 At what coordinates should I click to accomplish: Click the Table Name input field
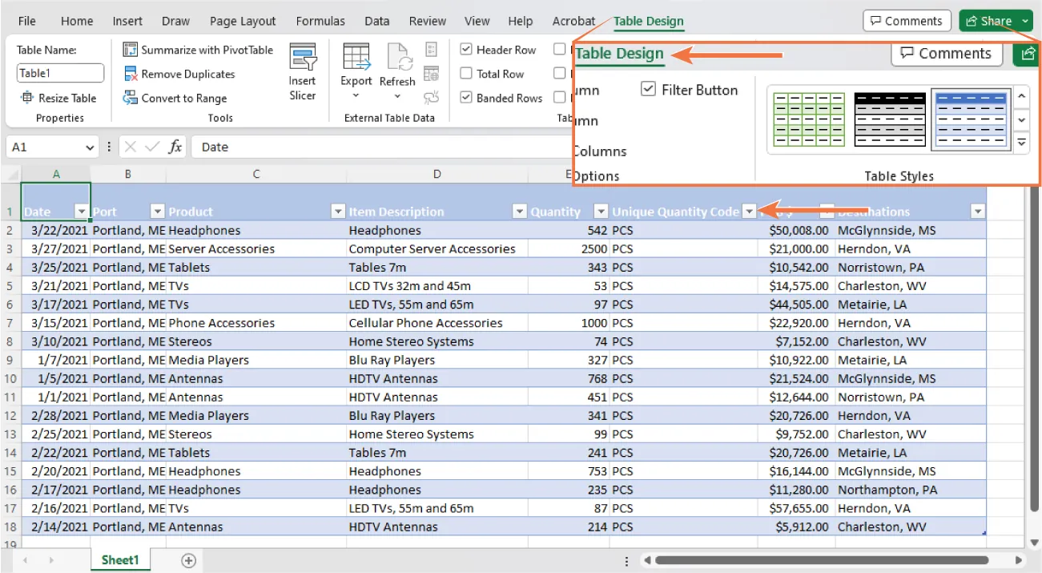tap(60, 73)
